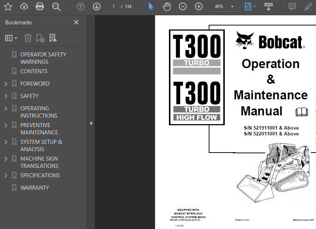Open the OPERATOR SAFETY WARNINGS bookmark

click(43, 58)
